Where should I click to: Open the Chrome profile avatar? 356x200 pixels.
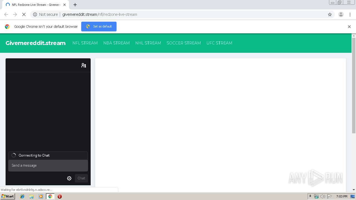tap(341, 14)
